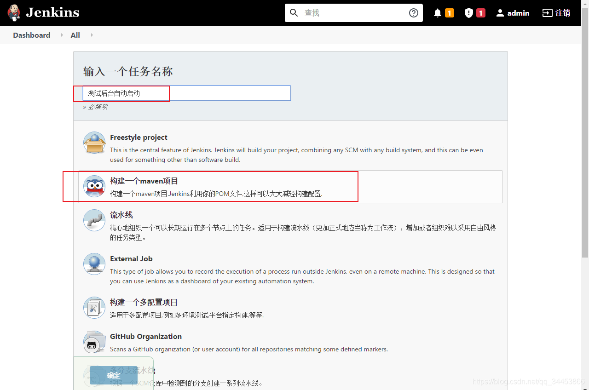Click the 流水线 description text
The image size is (589, 390).
tap(303, 232)
